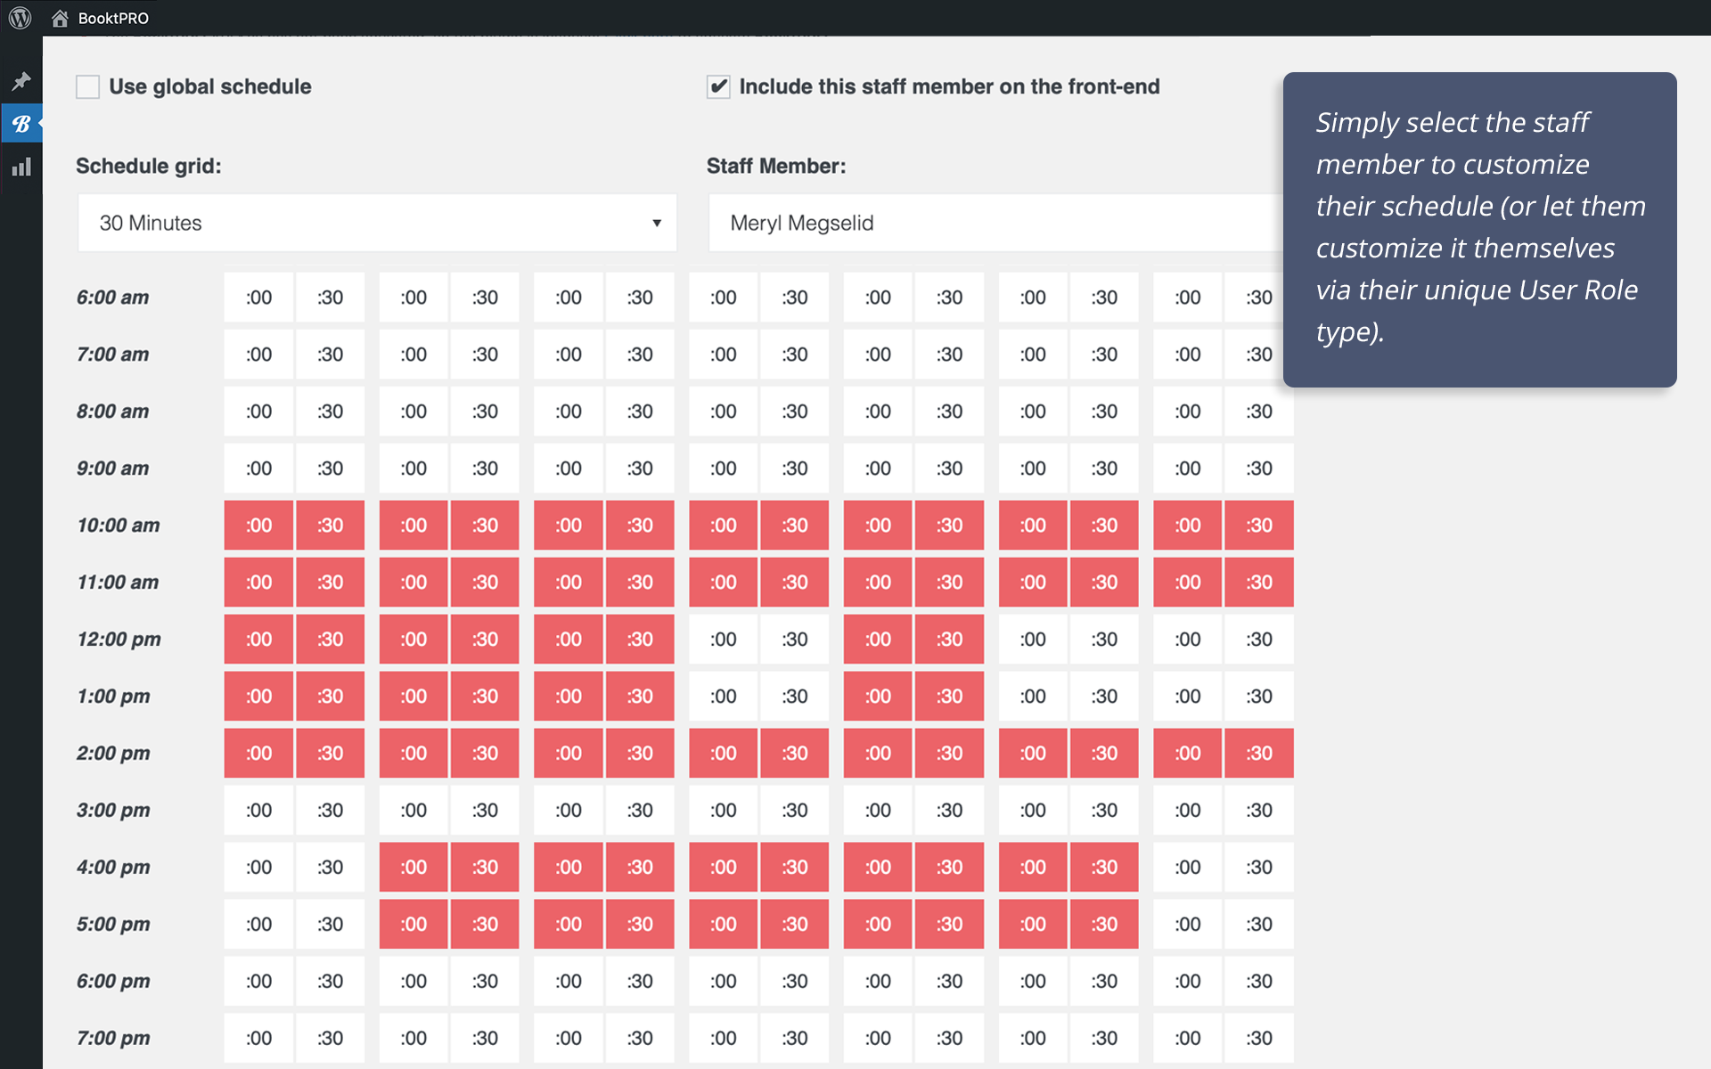Click the tooltip about selecting staff member

click(1479, 229)
